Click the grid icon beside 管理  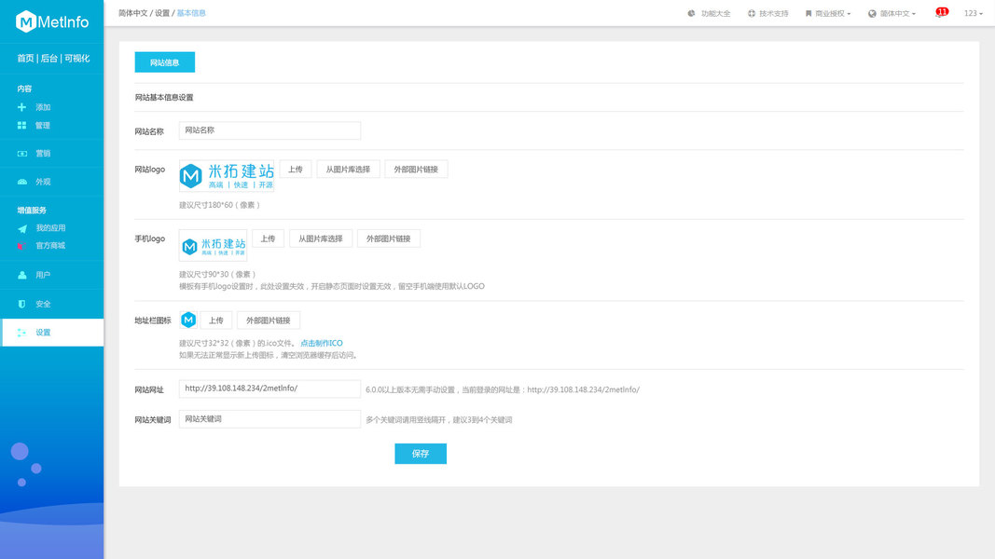click(22, 126)
